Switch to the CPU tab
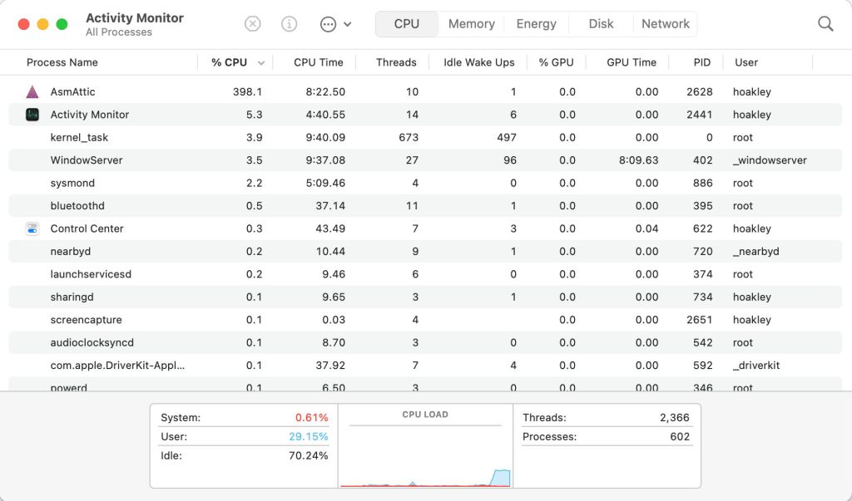This screenshot has height=501, width=852. click(407, 24)
